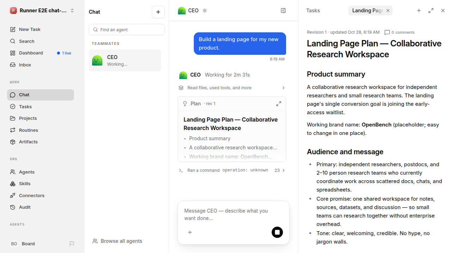Click the flag icon beside Board

(x=72, y=244)
